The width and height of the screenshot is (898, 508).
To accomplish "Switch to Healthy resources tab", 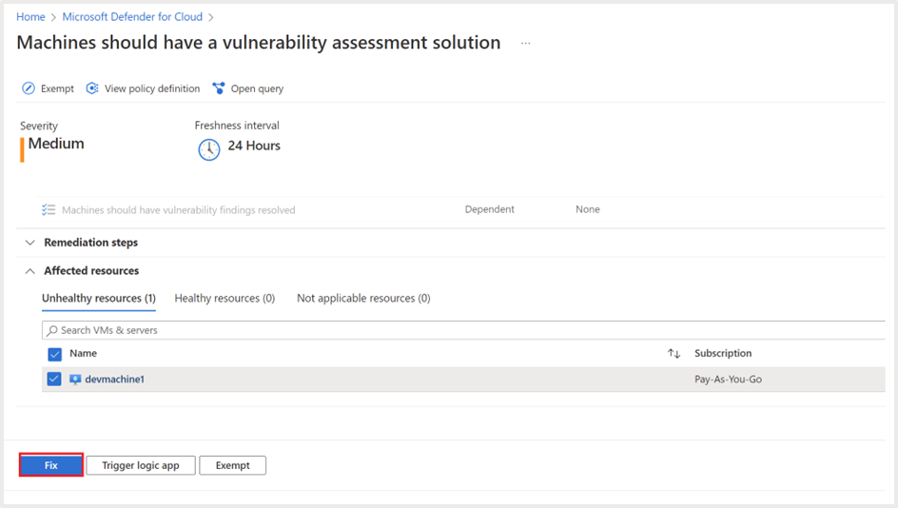I will [224, 299].
